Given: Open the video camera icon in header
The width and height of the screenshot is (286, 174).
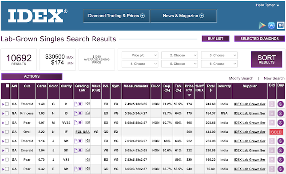Looking at the screenshot, I should click(281, 25).
